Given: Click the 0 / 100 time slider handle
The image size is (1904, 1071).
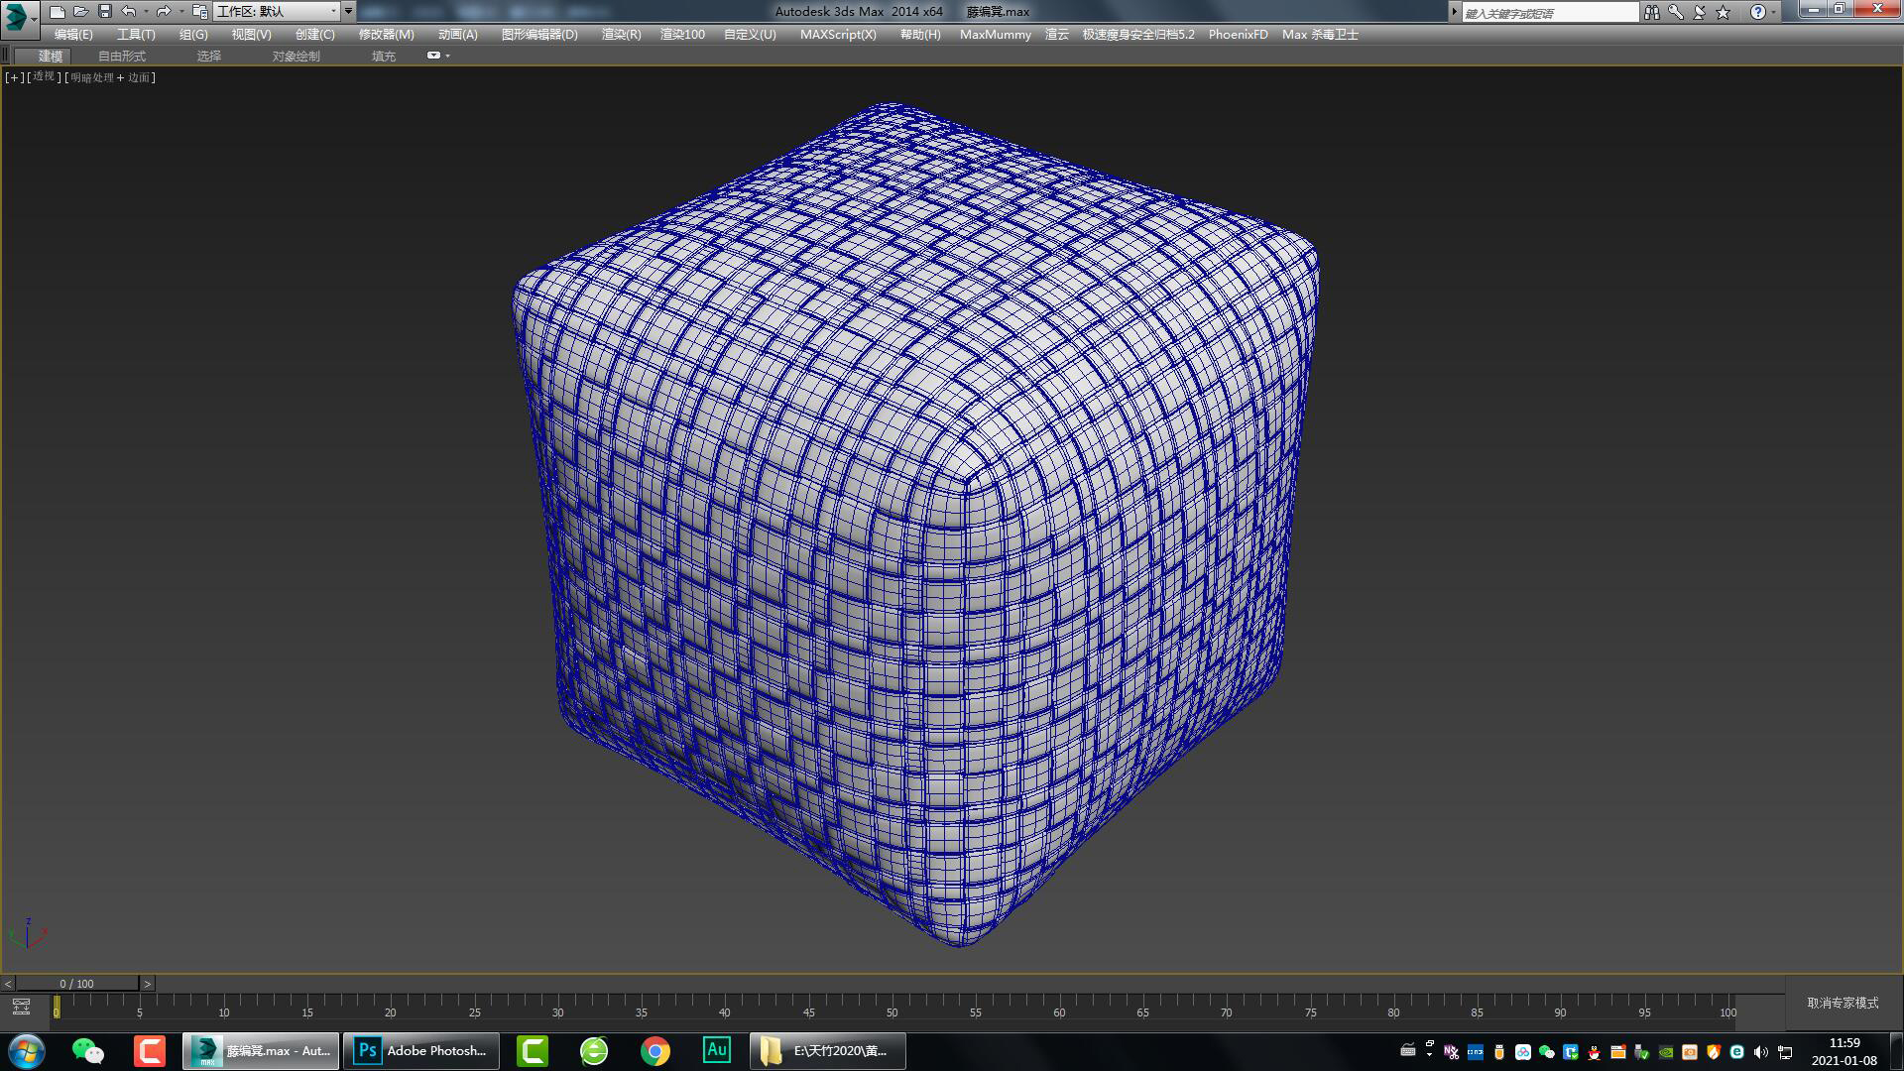Looking at the screenshot, I should pos(76,984).
